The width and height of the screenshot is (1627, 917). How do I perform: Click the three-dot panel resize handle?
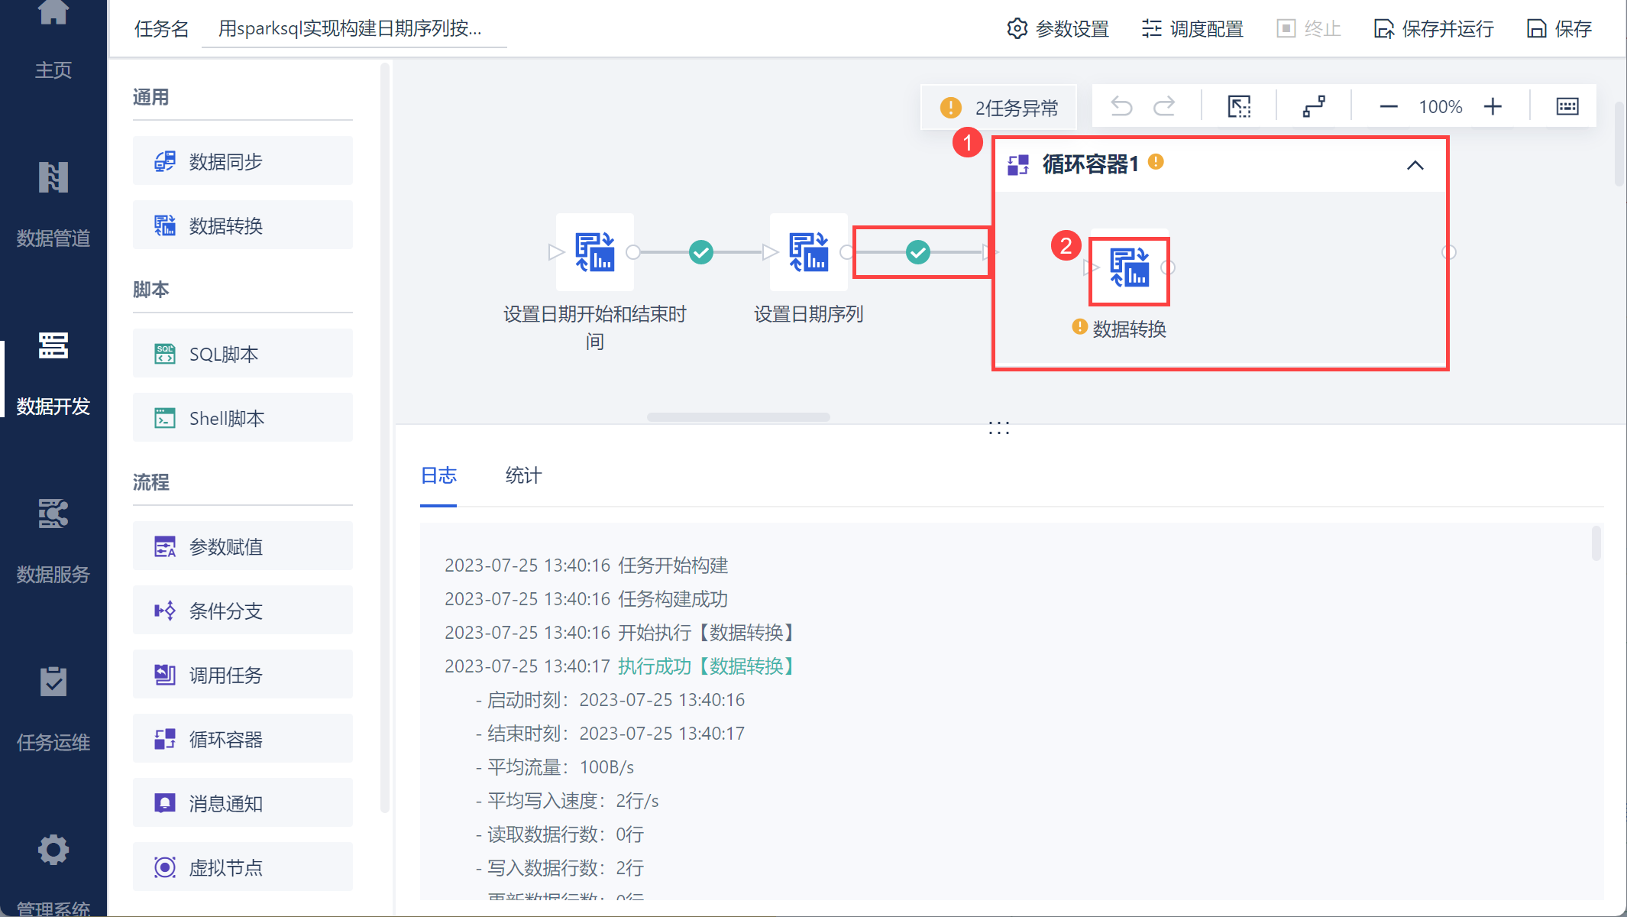pos(998,428)
